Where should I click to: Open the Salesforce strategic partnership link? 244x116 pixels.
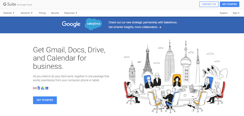[143, 22]
